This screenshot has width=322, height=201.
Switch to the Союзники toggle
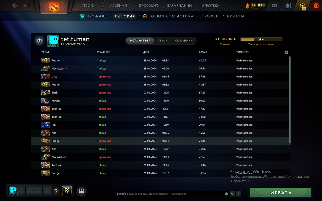coord(184,40)
